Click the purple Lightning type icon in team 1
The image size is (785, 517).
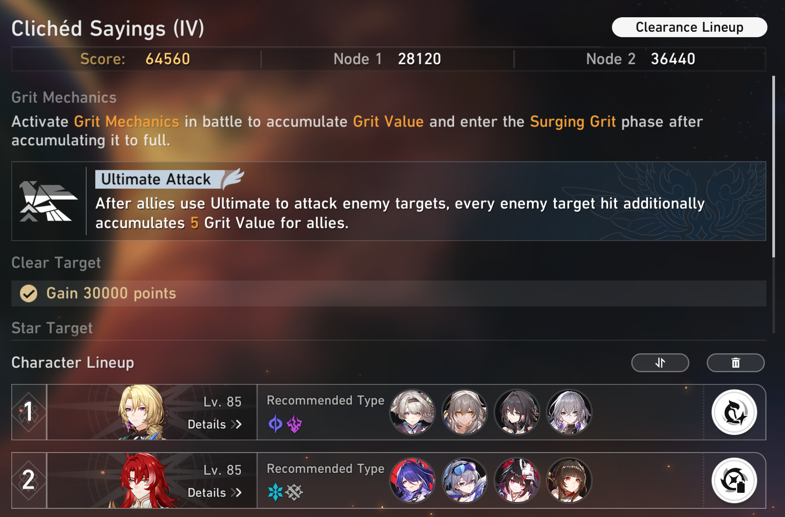[x=294, y=424]
